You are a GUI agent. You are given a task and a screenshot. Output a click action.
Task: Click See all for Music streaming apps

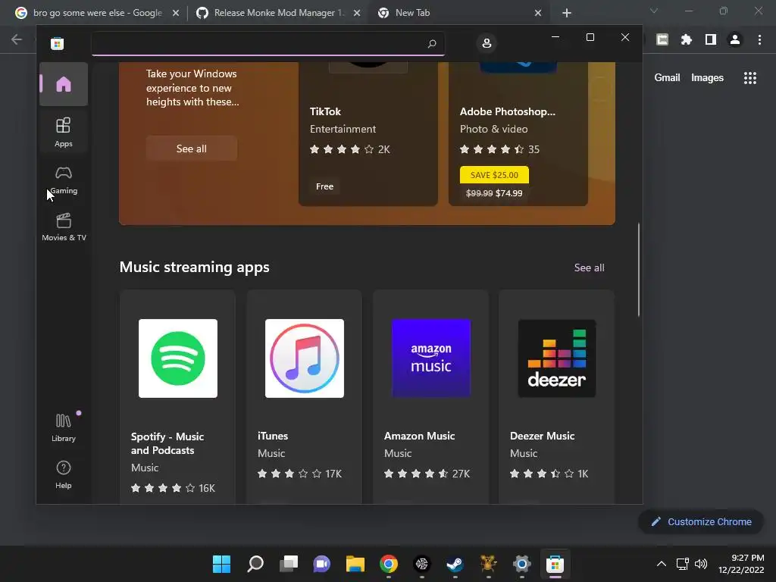589,268
